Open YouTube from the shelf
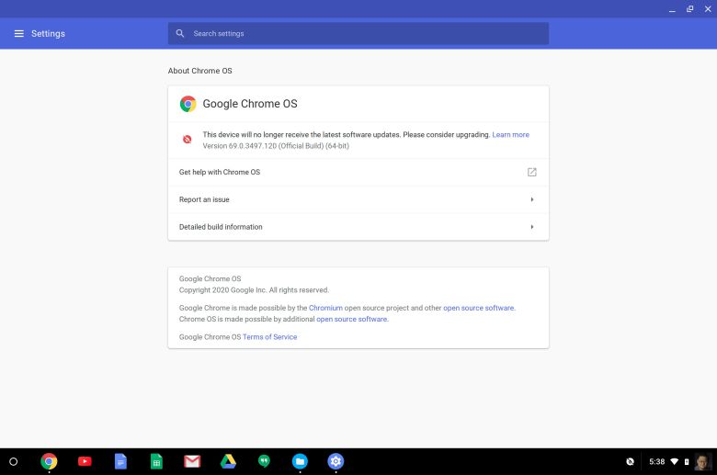The width and height of the screenshot is (717, 475). [x=85, y=461]
